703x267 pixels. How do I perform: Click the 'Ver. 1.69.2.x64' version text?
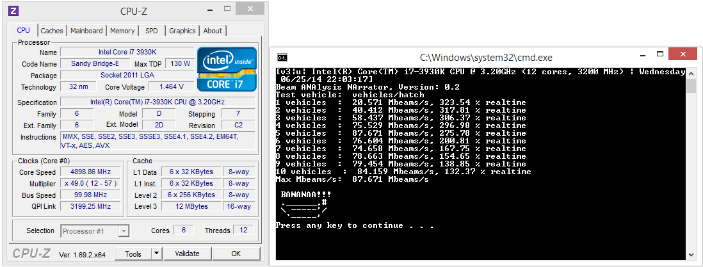(x=82, y=255)
